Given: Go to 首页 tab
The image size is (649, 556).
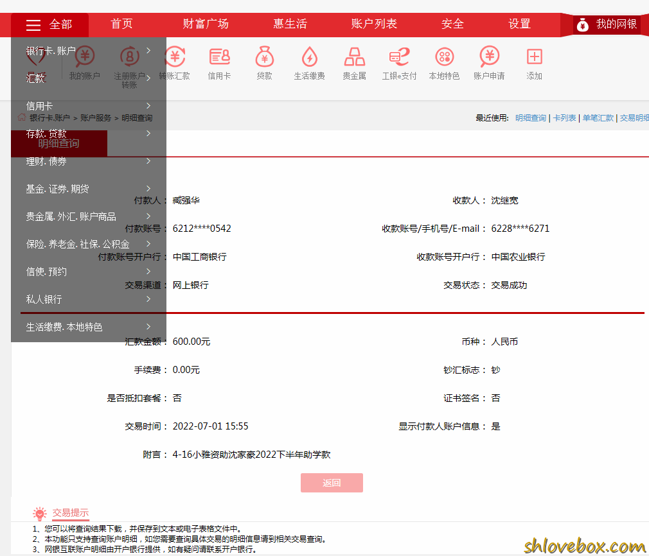Looking at the screenshot, I should [121, 24].
